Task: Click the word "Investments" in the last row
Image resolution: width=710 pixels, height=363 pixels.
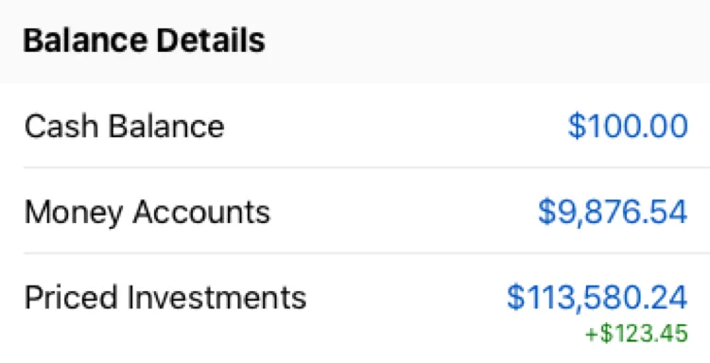Action: coord(216,298)
